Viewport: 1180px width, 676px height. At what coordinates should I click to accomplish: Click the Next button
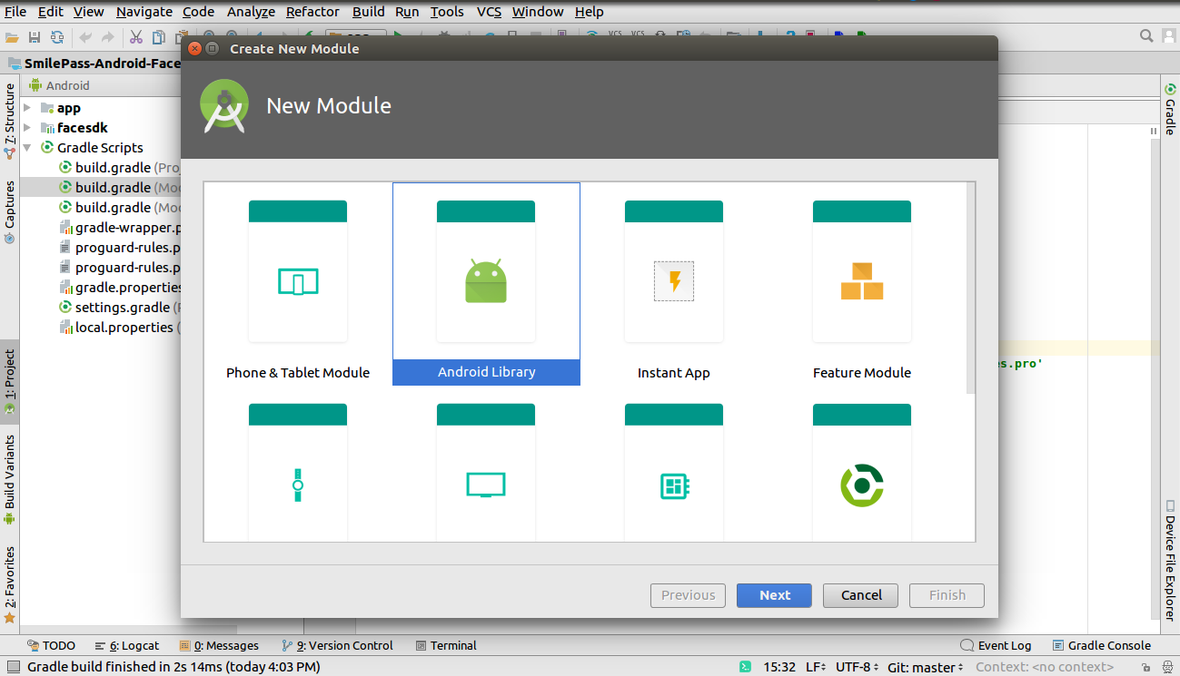775,595
